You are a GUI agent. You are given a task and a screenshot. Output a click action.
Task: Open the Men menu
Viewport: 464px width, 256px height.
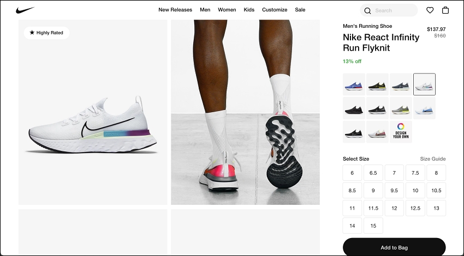(x=205, y=10)
